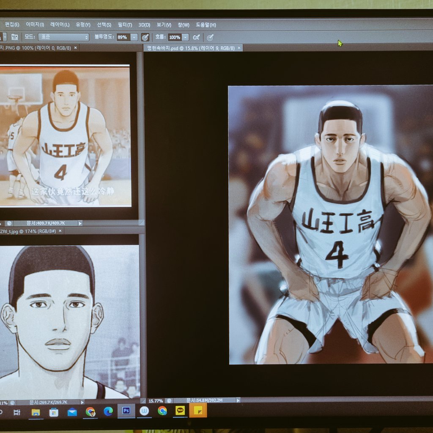
Task: Click the jersey reference image canvas
Action: click(66, 135)
